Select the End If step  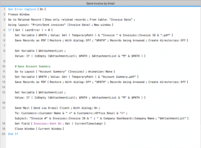pos(13,134)
